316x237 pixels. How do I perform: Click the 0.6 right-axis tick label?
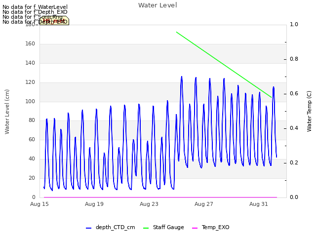(x=294, y=93)
